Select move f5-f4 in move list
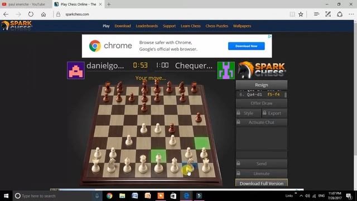357x201 pixels. pyautogui.click(x=273, y=94)
